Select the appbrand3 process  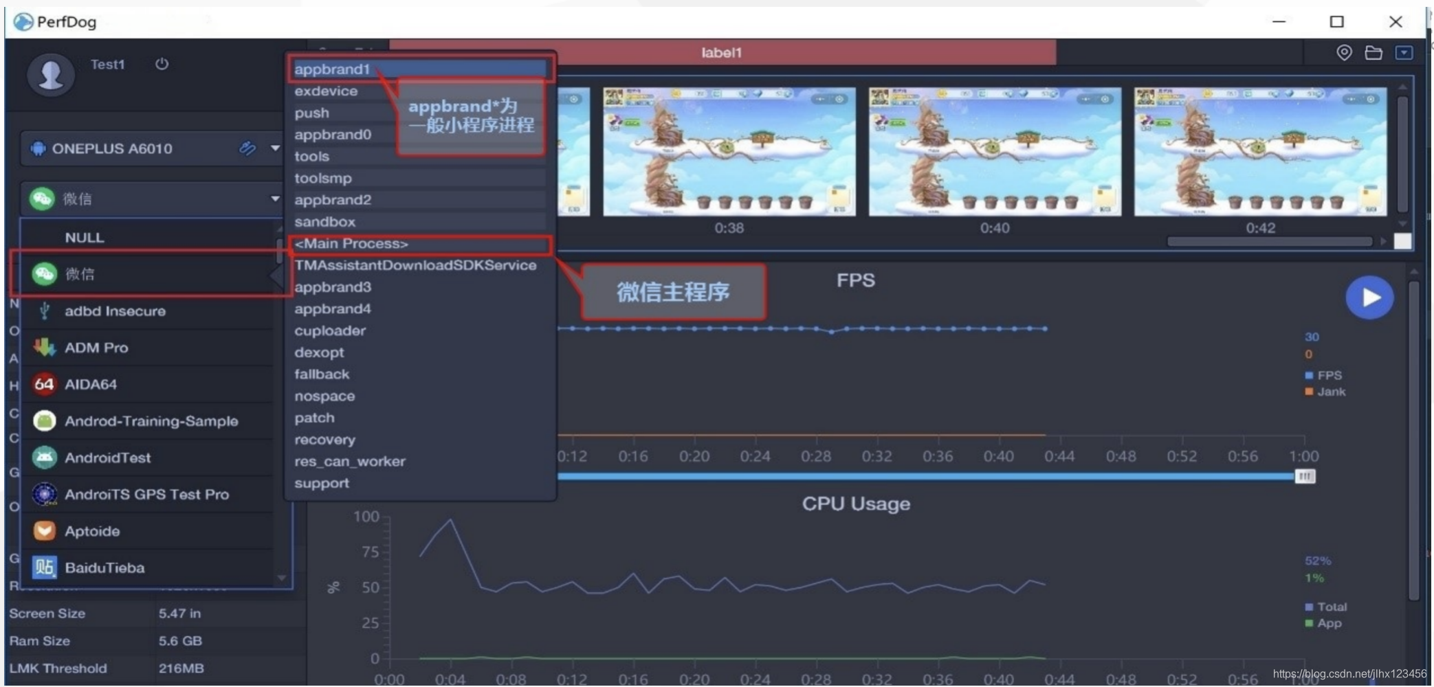coord(419,287)
